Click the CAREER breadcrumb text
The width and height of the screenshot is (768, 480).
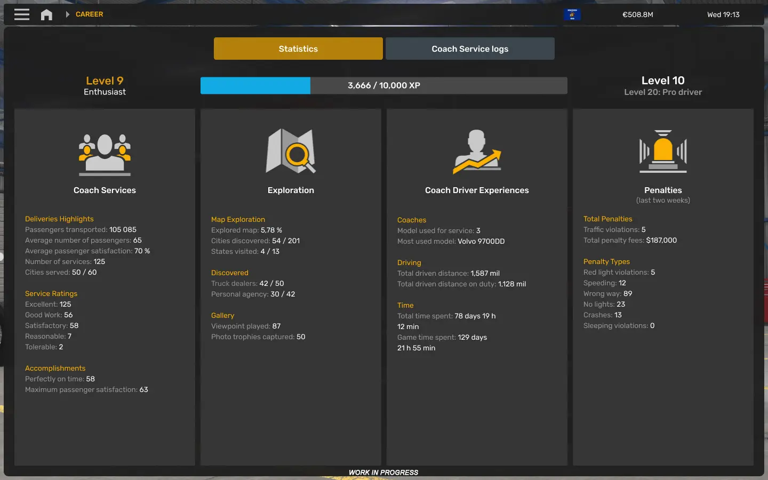click(89, 14)
